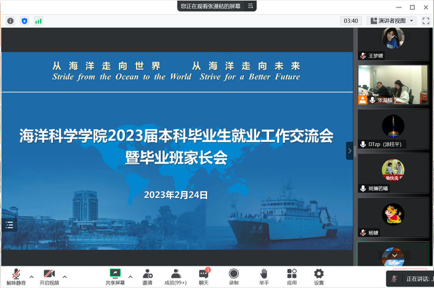434x288 pixels.
Task: Expand audio options arrow beside 解除静音
Action: tap(31, 277)
